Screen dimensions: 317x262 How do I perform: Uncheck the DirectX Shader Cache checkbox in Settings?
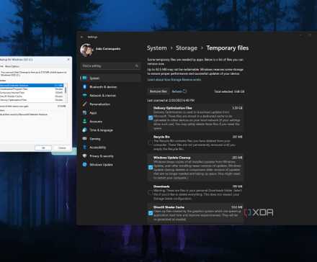151,213
